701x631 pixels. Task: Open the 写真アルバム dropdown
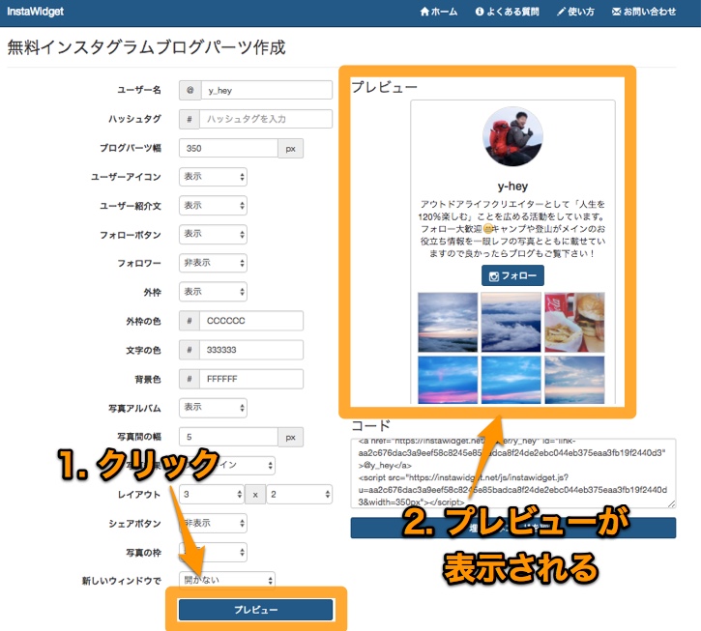pyautogui.click(x=213, y=408)
